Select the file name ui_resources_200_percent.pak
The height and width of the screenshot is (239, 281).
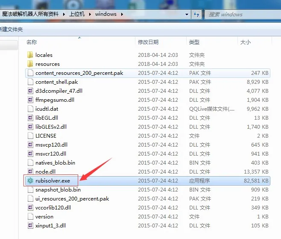click(72, 198)
